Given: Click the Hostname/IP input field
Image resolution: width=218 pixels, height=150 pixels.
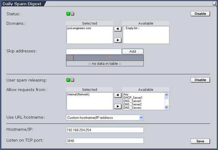Looking at the screenshot, I should tap(105, 130).
